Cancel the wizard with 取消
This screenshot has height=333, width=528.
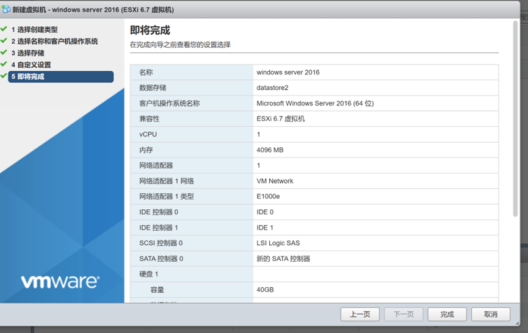click(x=491, y=315)
